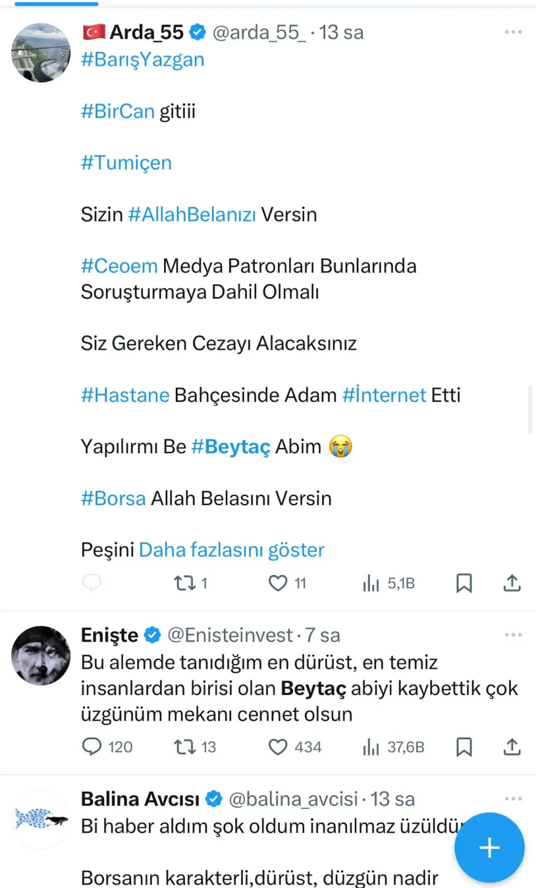Open the #BarışYazgan hashtag
The width and height of the screenshot is (536, 888).
(143, 59)
